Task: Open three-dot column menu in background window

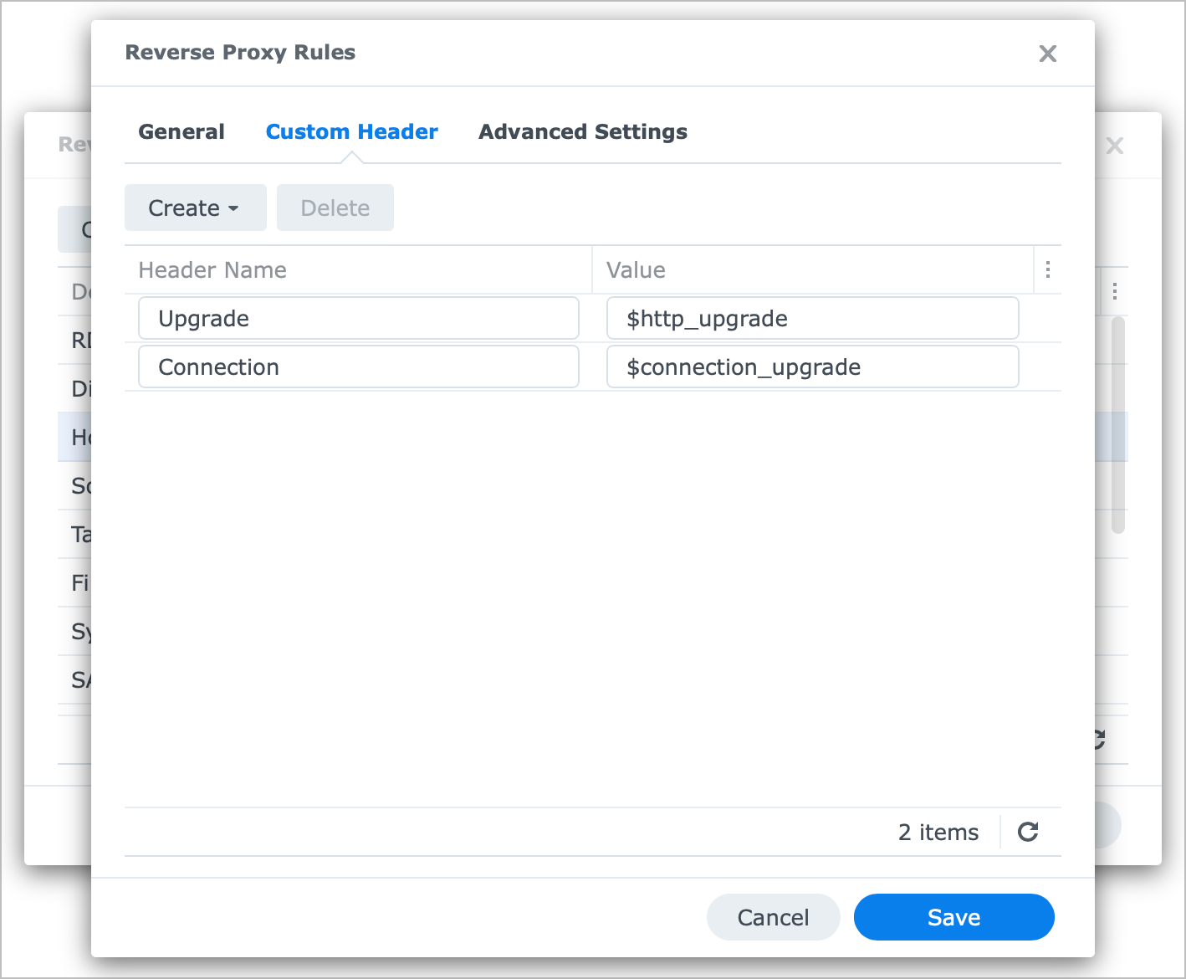Action: (x=1114, y=291)
